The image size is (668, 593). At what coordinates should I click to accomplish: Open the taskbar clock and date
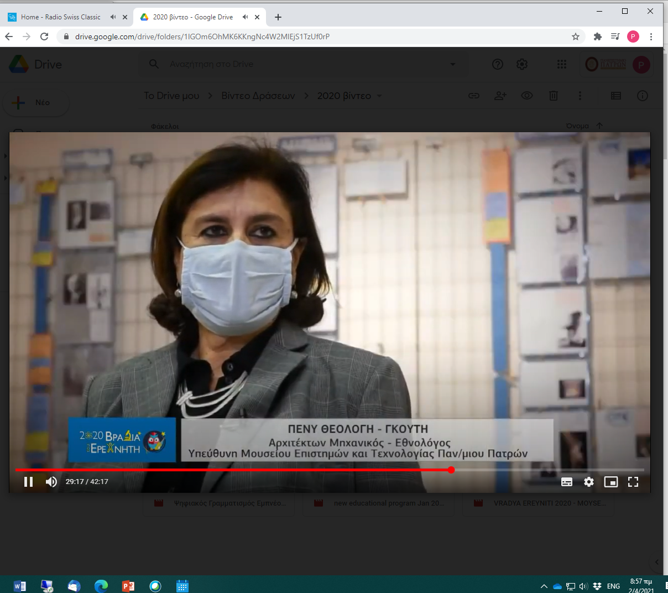[x=641, y=586]
